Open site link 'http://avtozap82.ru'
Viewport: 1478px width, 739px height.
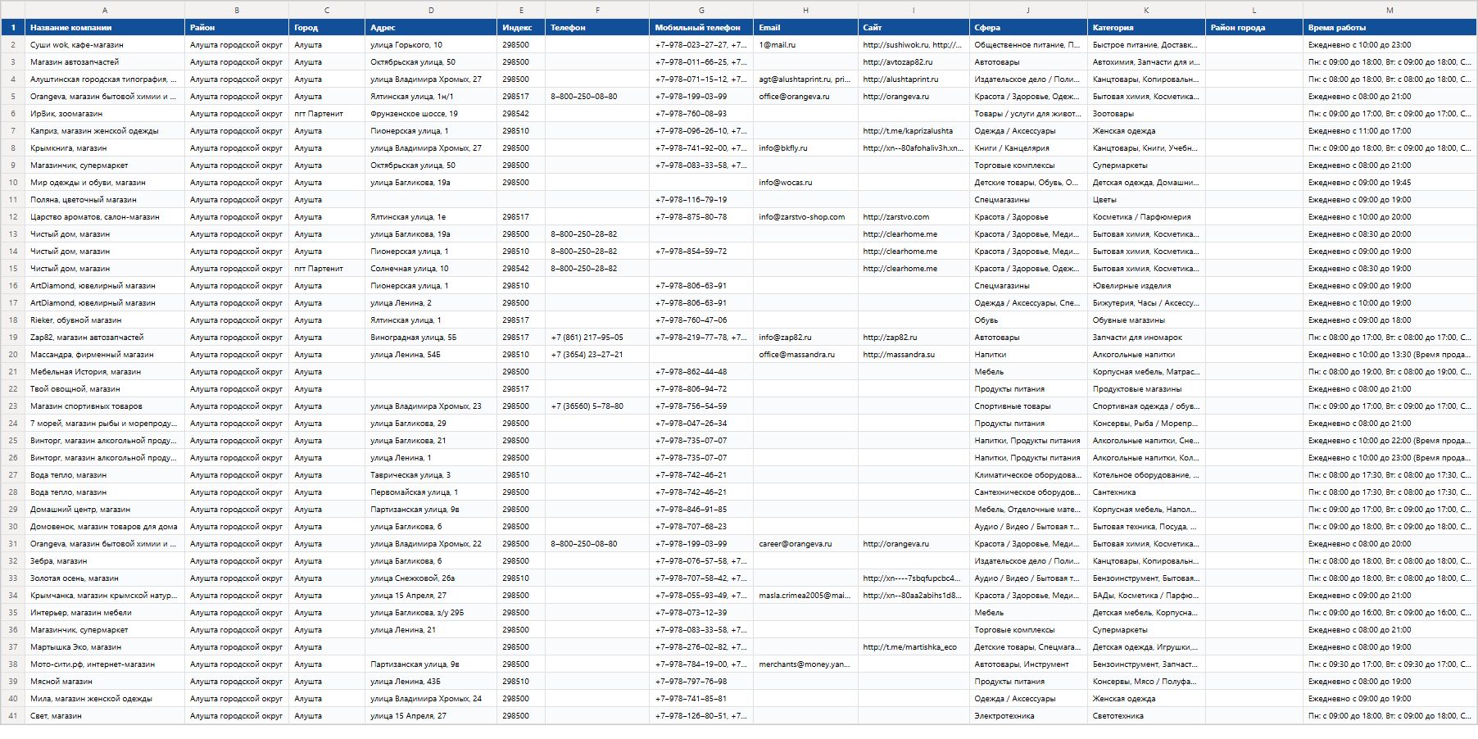(x=897, y=62)
